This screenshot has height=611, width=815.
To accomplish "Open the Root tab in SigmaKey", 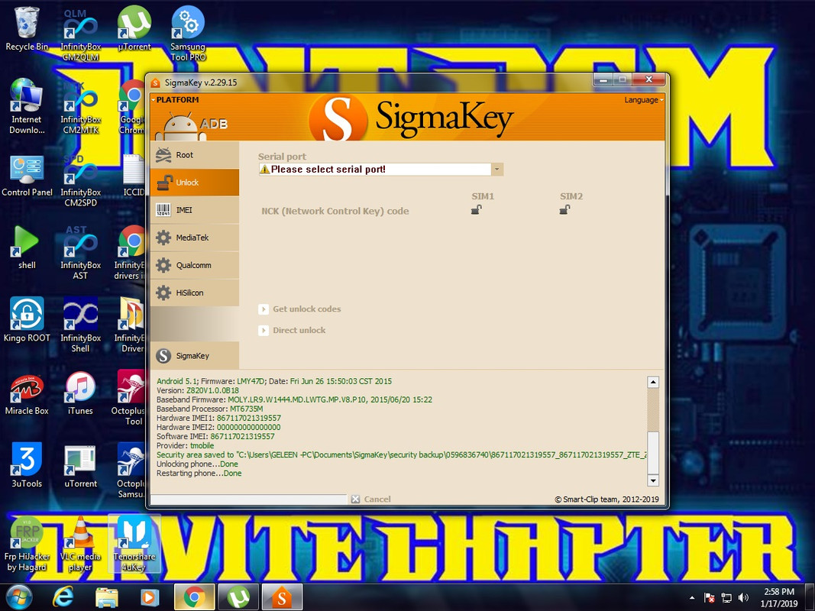I will coord(195,155).
